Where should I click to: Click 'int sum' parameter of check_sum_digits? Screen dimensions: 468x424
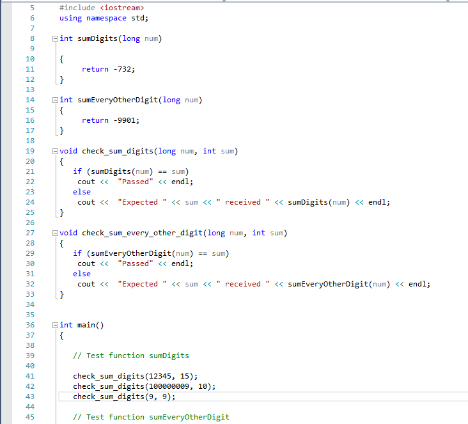coord(219,151)
